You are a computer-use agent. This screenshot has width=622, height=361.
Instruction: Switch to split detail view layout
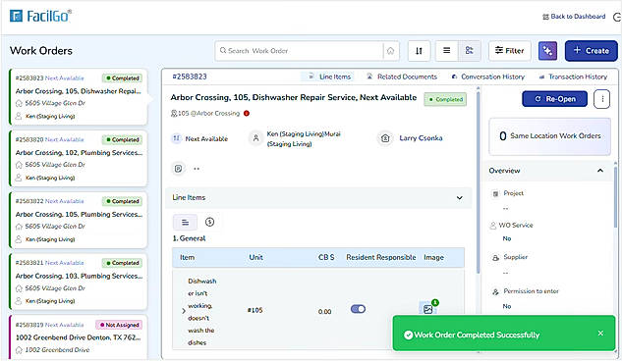coord(470,51)
